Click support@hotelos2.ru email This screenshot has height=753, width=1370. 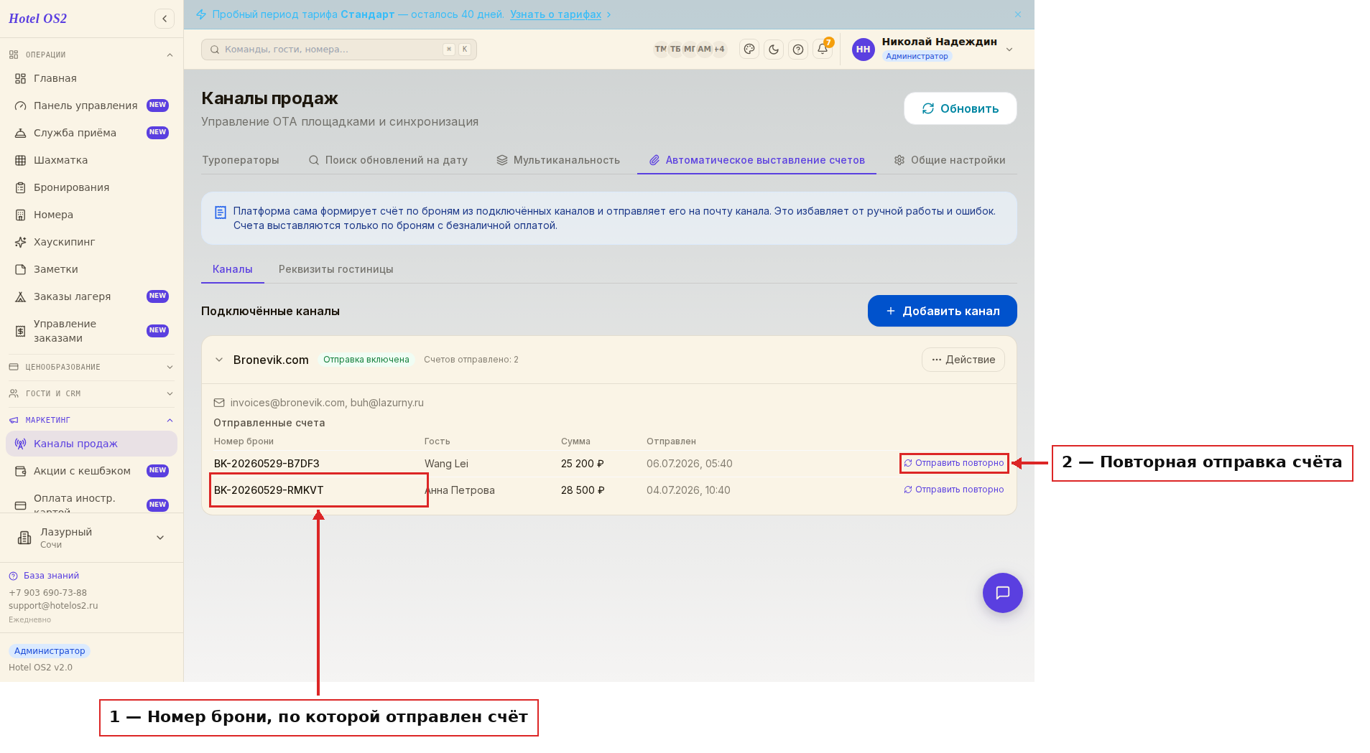click(x=53, y=606)
